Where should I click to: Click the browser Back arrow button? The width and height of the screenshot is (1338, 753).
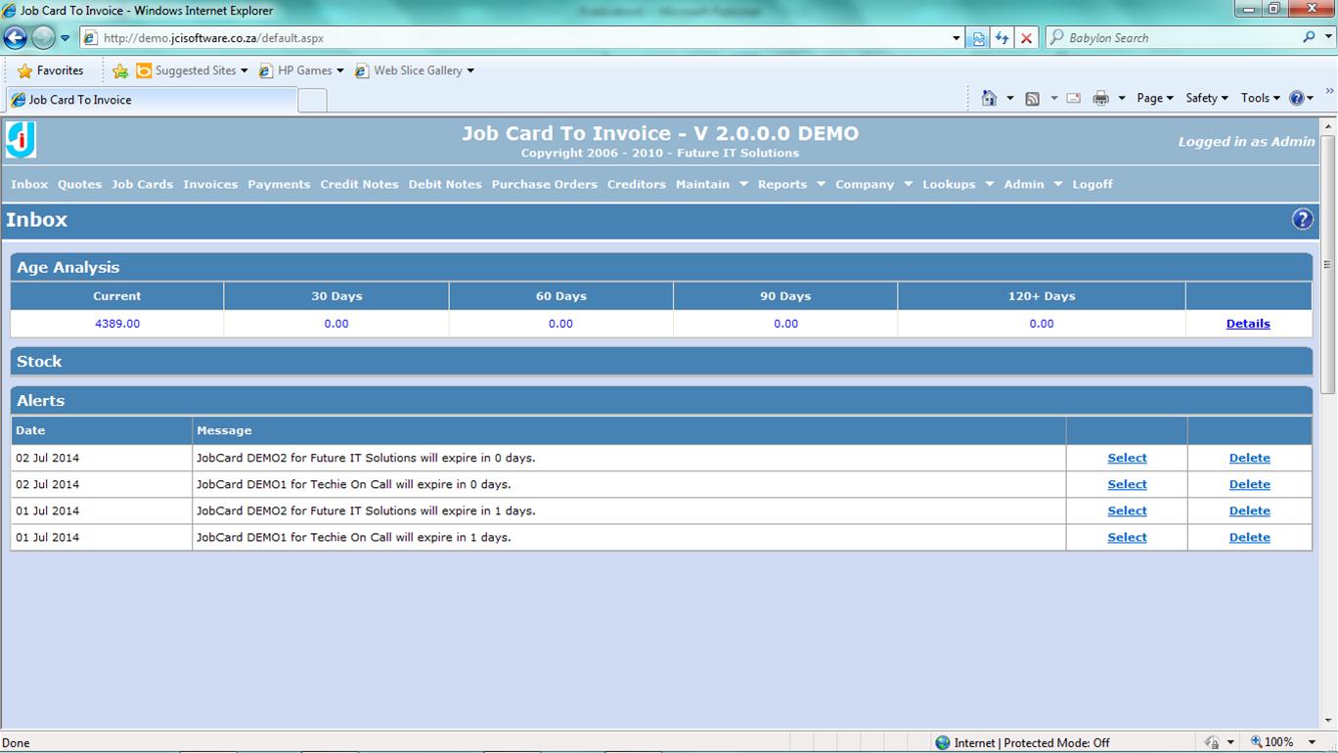coord(16,38)
